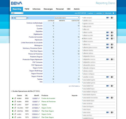Click the Reporting Diario title

pyautogui.click(x=105, y=3)
